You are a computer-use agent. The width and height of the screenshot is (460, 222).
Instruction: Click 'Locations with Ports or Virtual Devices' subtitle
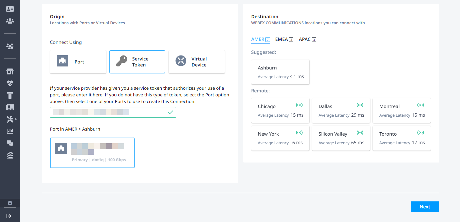tap(87, 23)
